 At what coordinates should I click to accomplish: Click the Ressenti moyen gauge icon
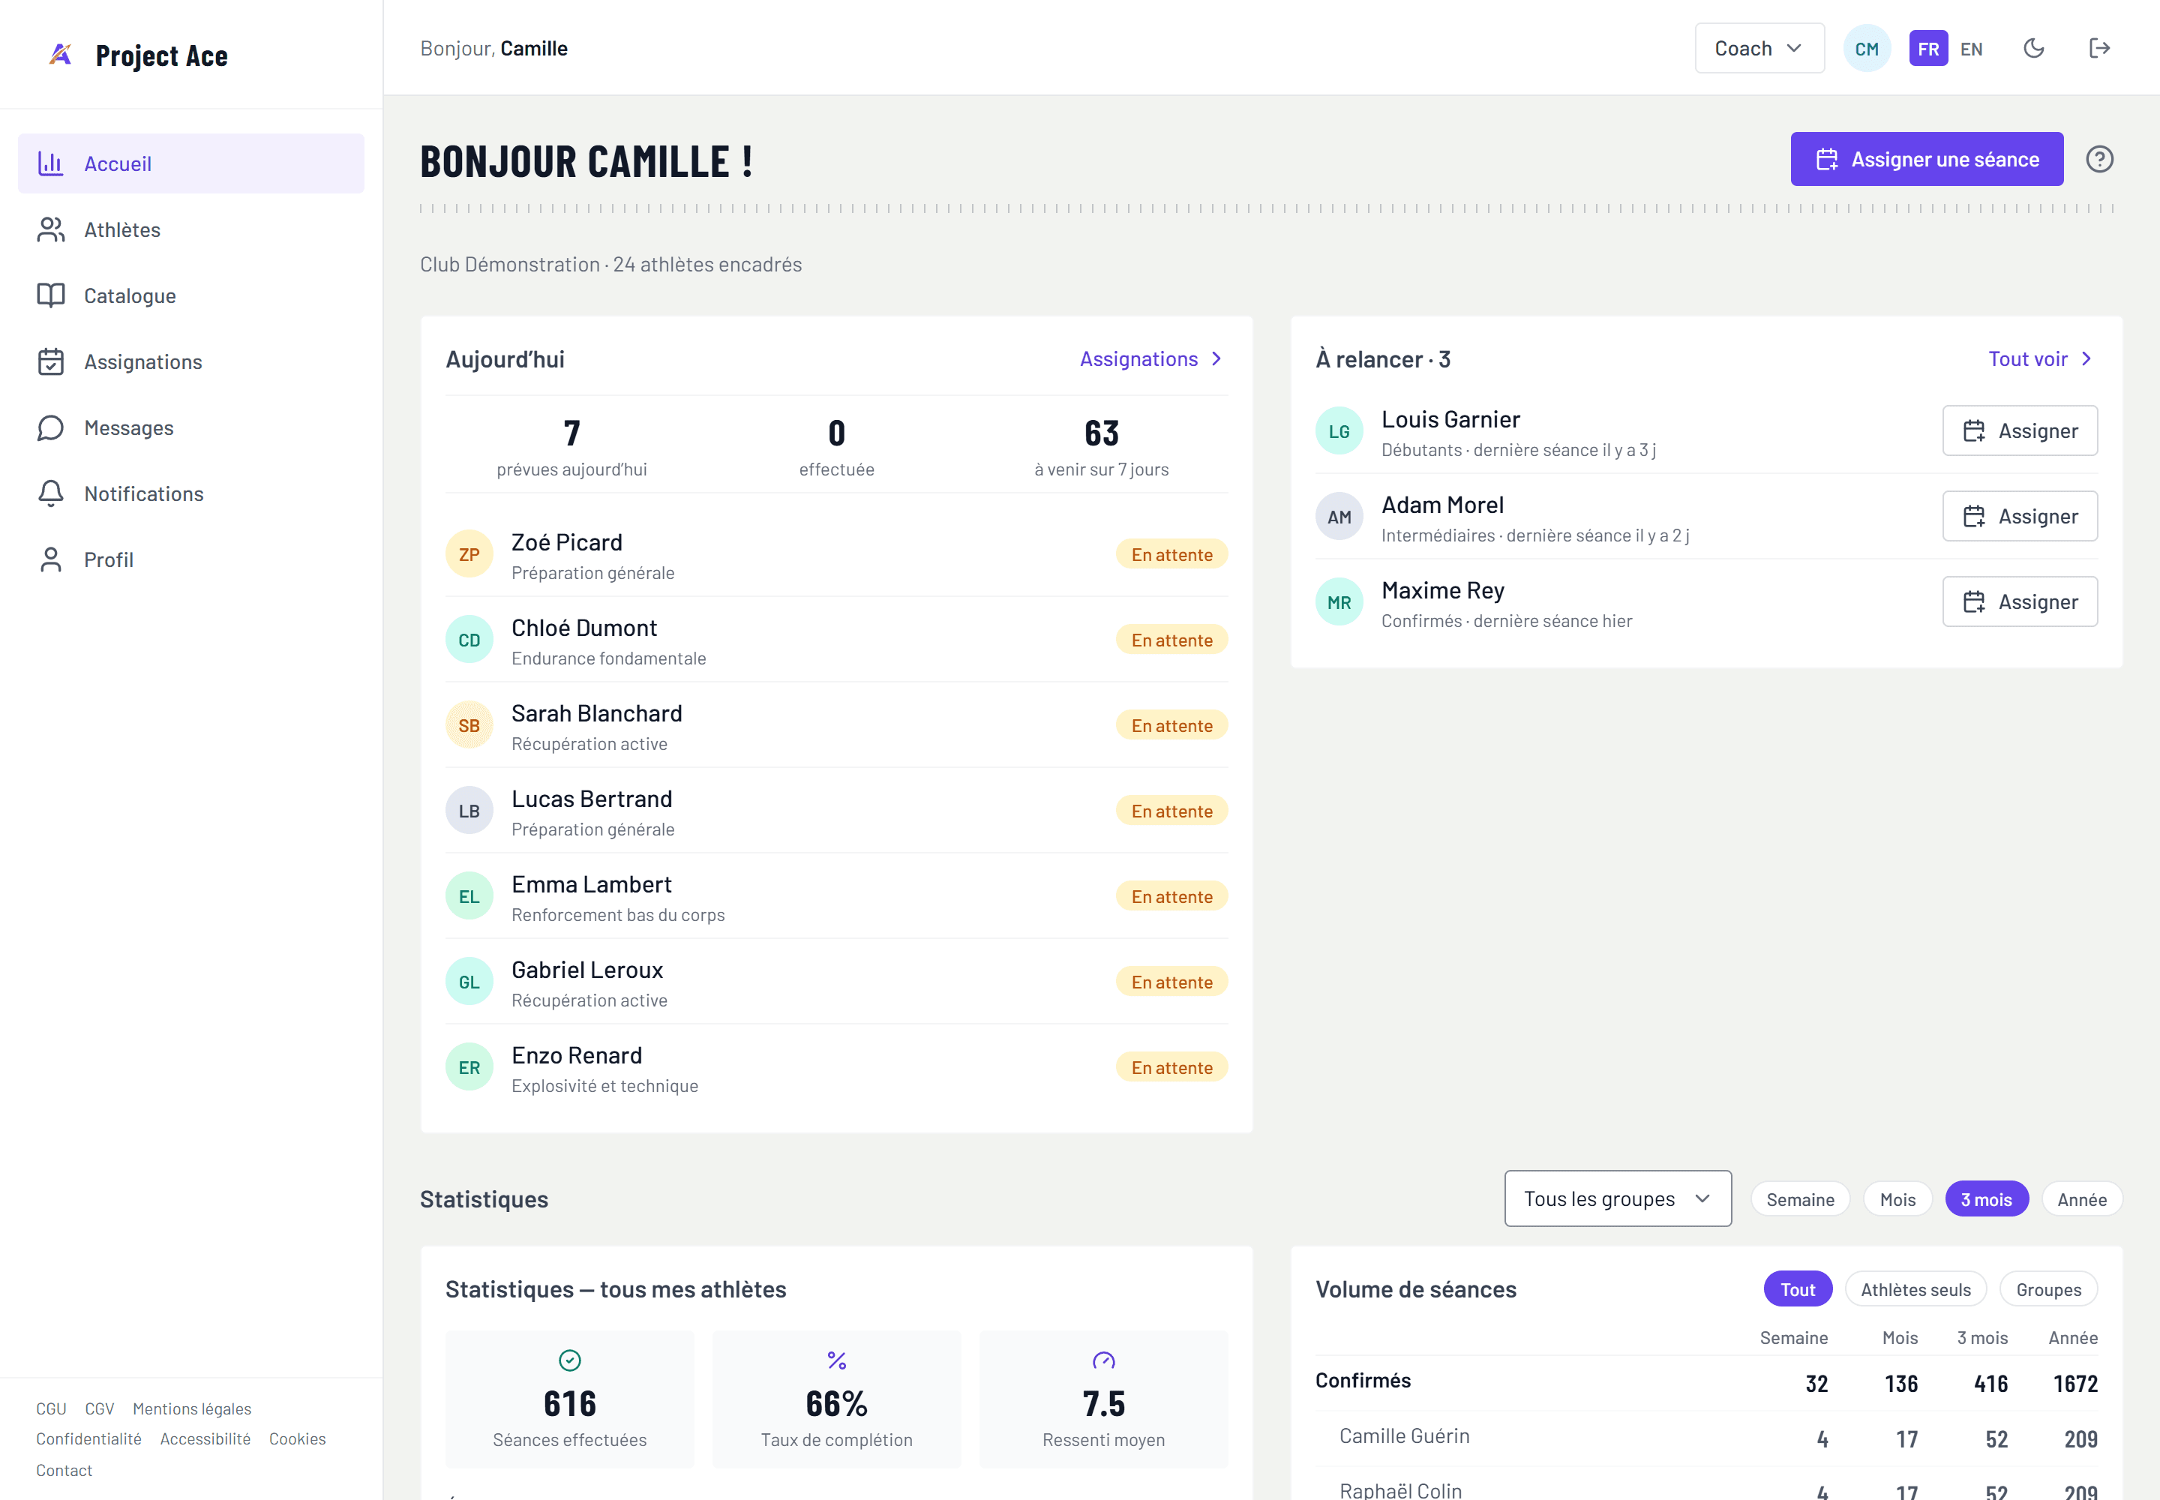[x=1103, y=1360]
